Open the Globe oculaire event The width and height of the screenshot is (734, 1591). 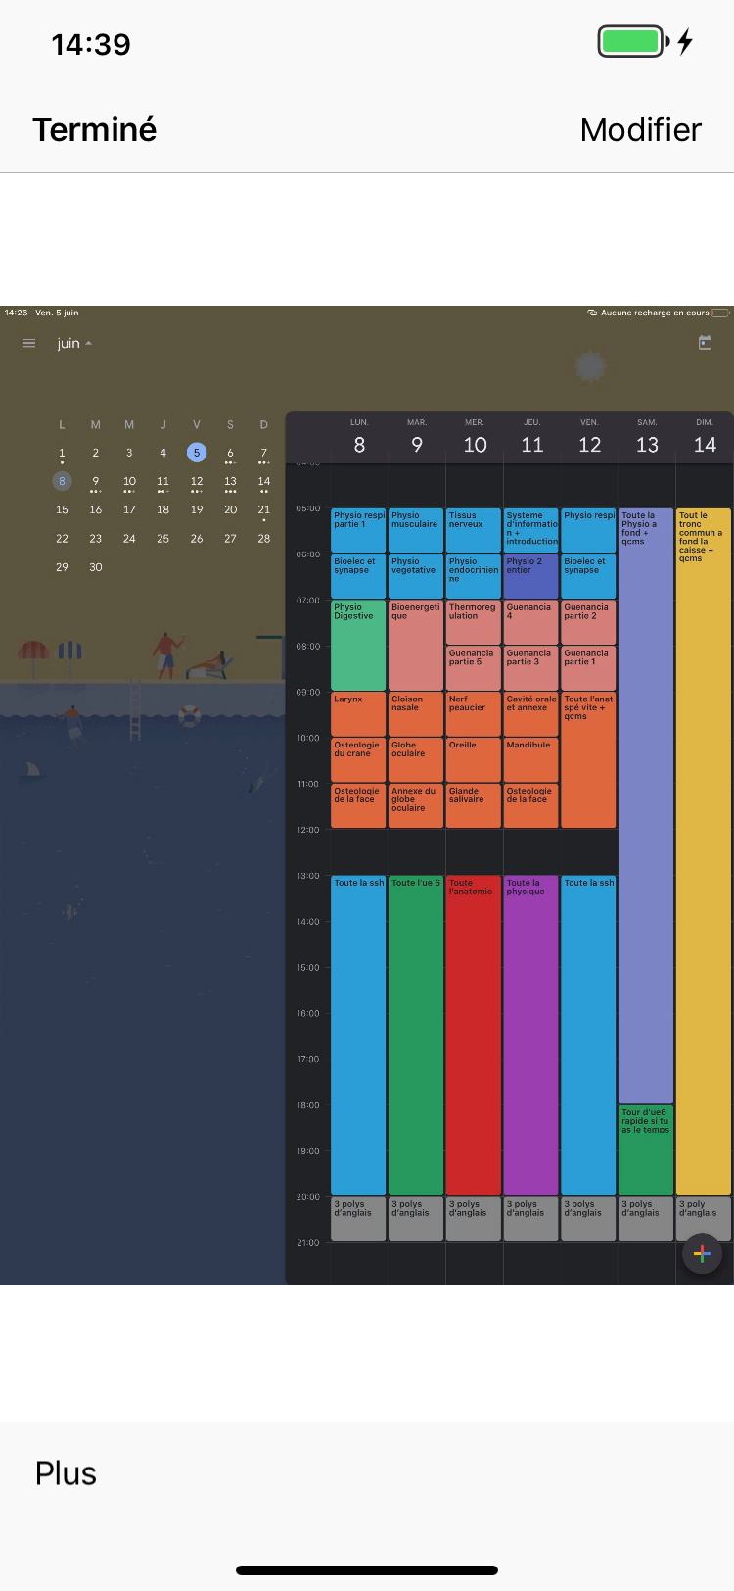(x=416, y=760)
